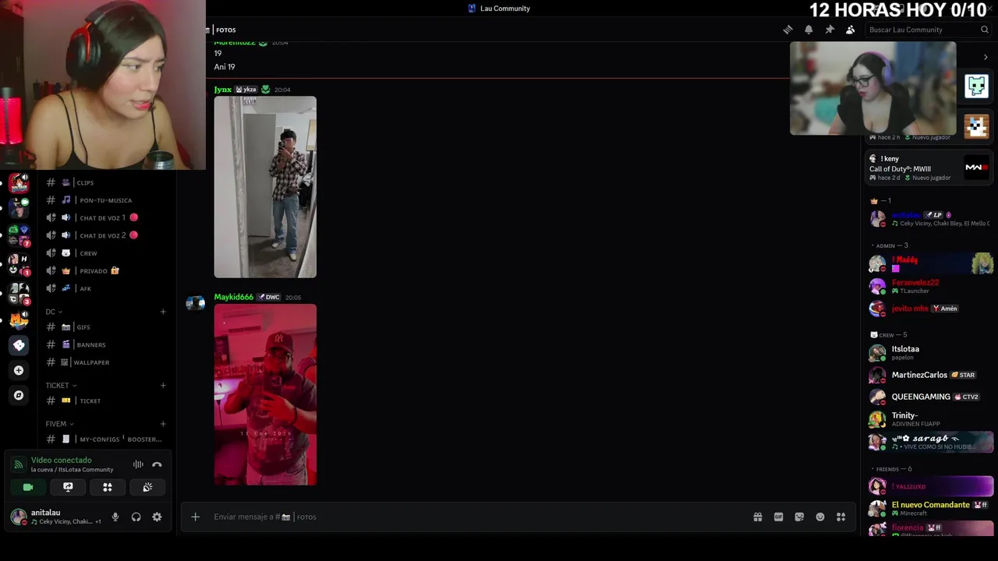
Task: Open user settings gear
Action: pyautogui.click(x=157, y=517)
